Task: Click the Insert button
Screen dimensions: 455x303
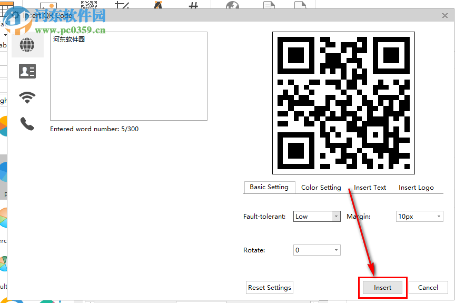Action: click(382, 287)
